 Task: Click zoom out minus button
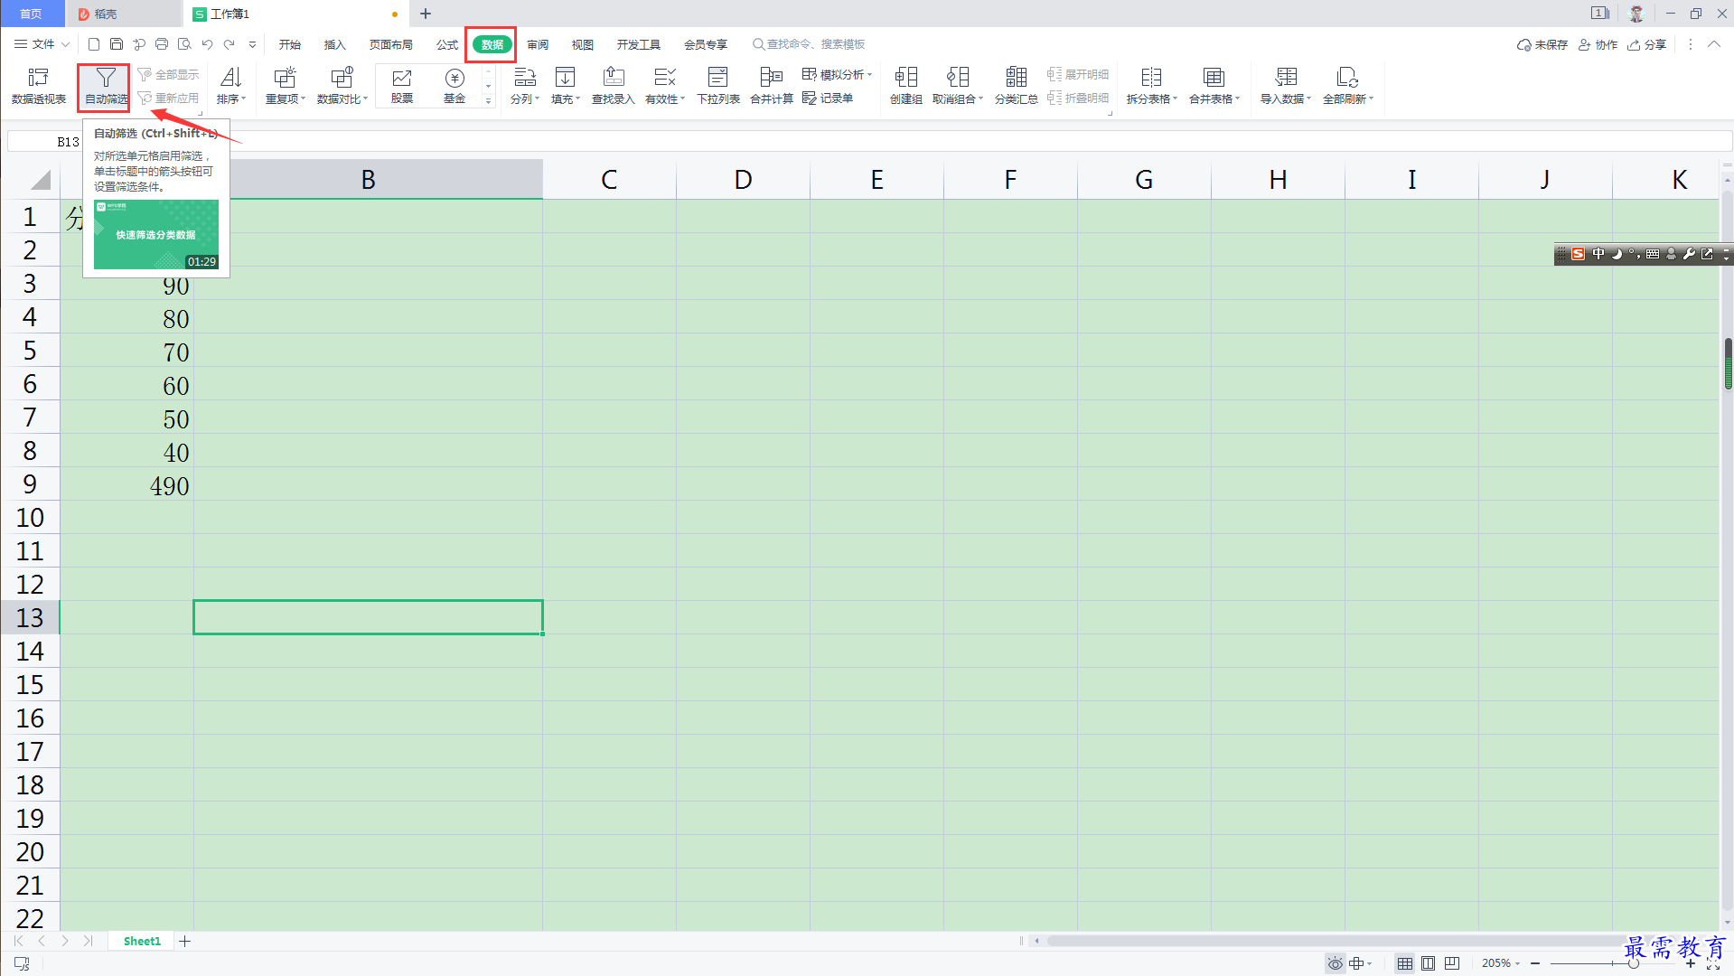pos(1535,963)
